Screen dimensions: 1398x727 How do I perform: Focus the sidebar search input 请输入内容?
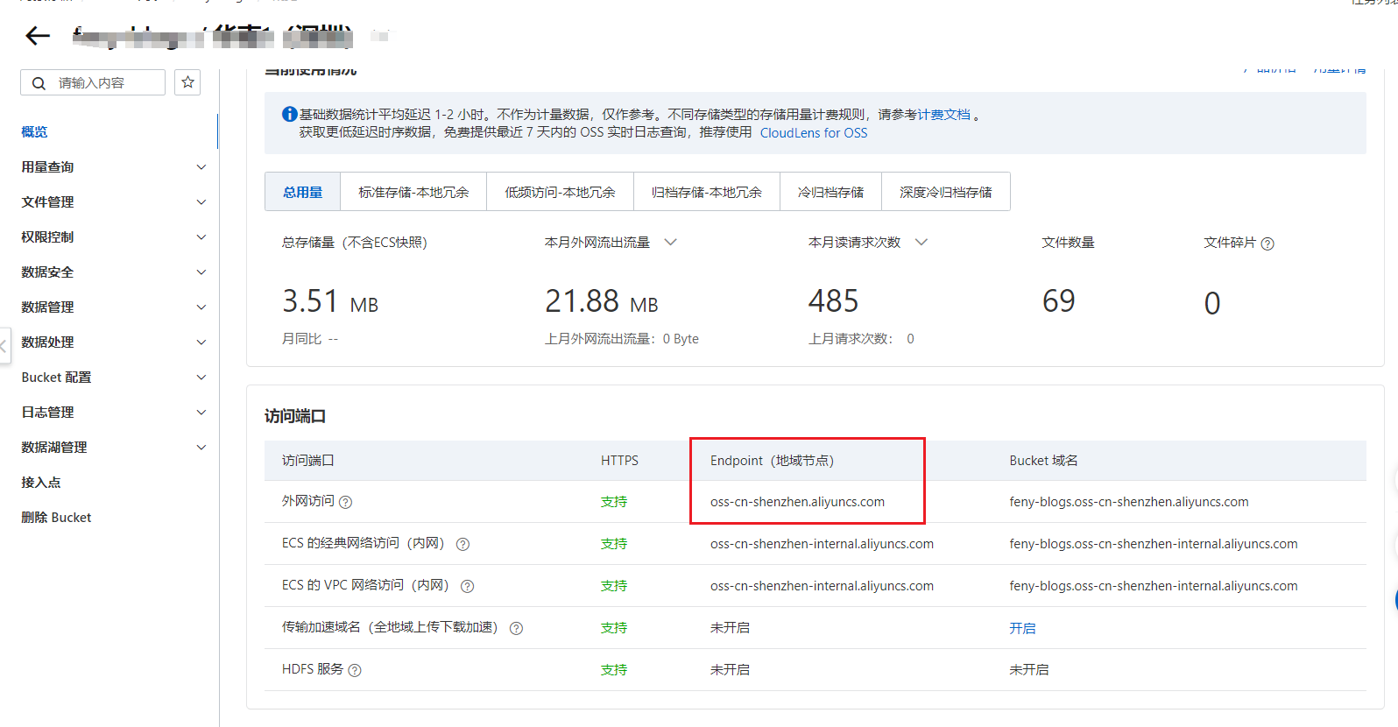click(93, 82)
